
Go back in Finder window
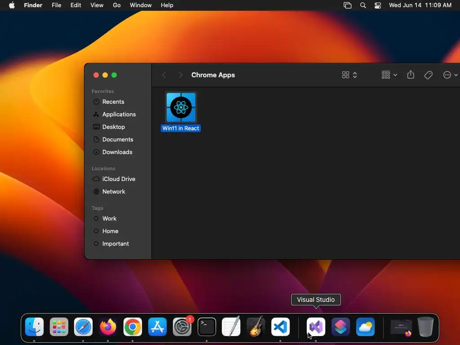164,75
